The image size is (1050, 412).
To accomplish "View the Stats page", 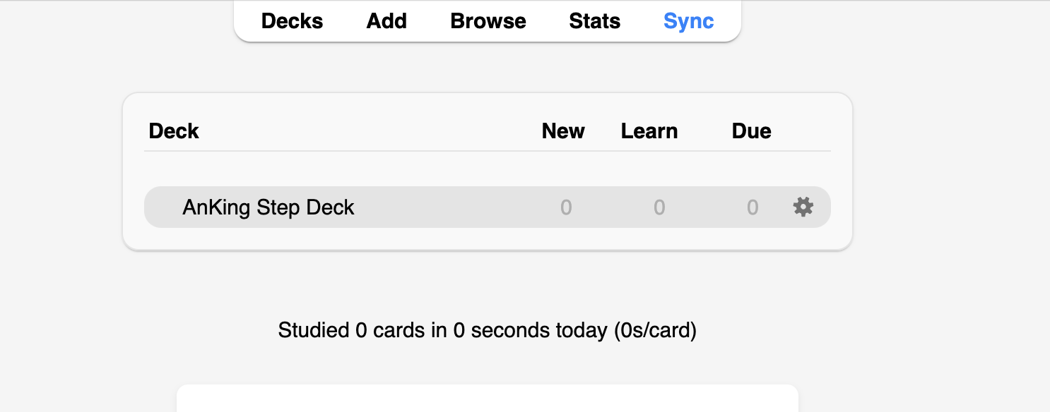I will pyautogui.click(x=594, y=21).
